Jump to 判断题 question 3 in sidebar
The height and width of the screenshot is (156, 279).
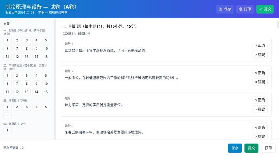(27, 40)
